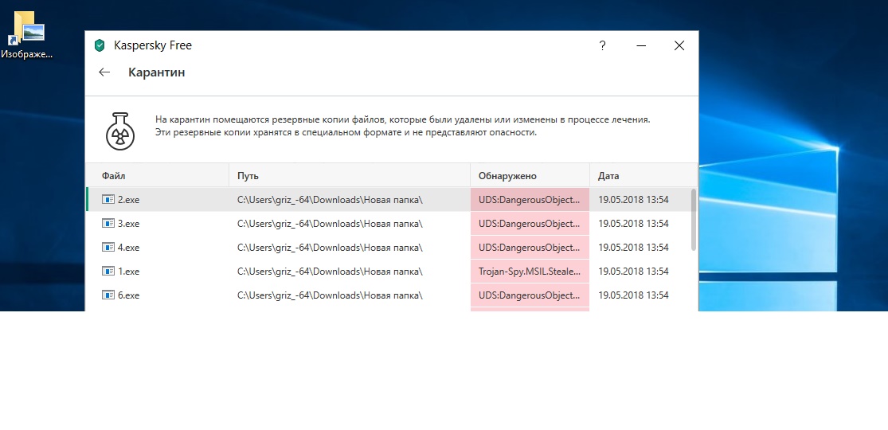Click the Kaspersky shield logo icon
Viewport: 888px width, 430px height.
[100, 45]
